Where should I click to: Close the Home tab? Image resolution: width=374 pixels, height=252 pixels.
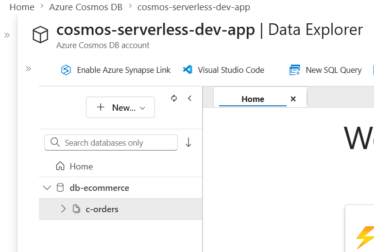pos(293,99)
